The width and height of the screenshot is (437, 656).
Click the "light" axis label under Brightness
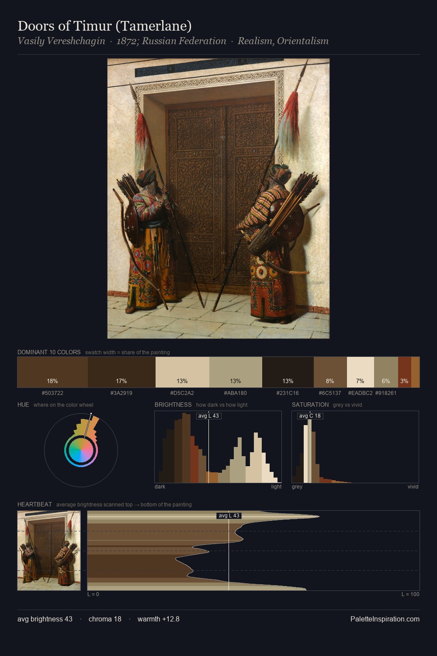pos(276,487)
